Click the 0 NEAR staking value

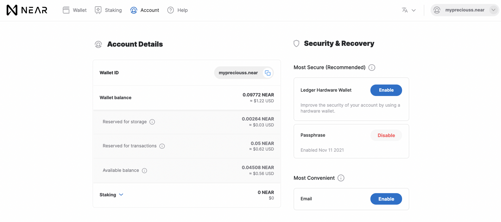[x=266, y=192]
